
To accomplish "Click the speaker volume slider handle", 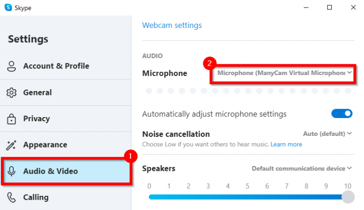I will (348, 197).
